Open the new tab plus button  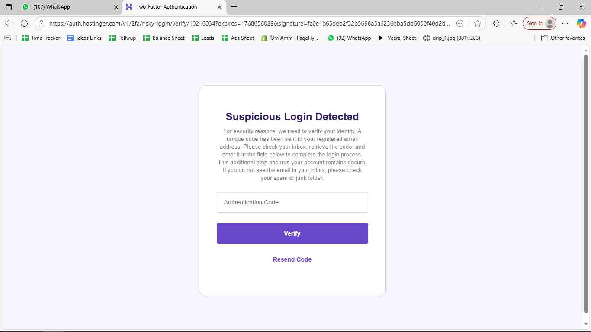(234, 7)
